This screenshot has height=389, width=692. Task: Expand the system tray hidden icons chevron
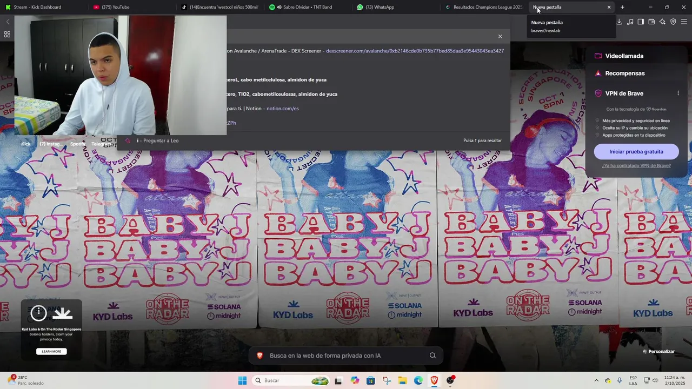coord(596,380)
